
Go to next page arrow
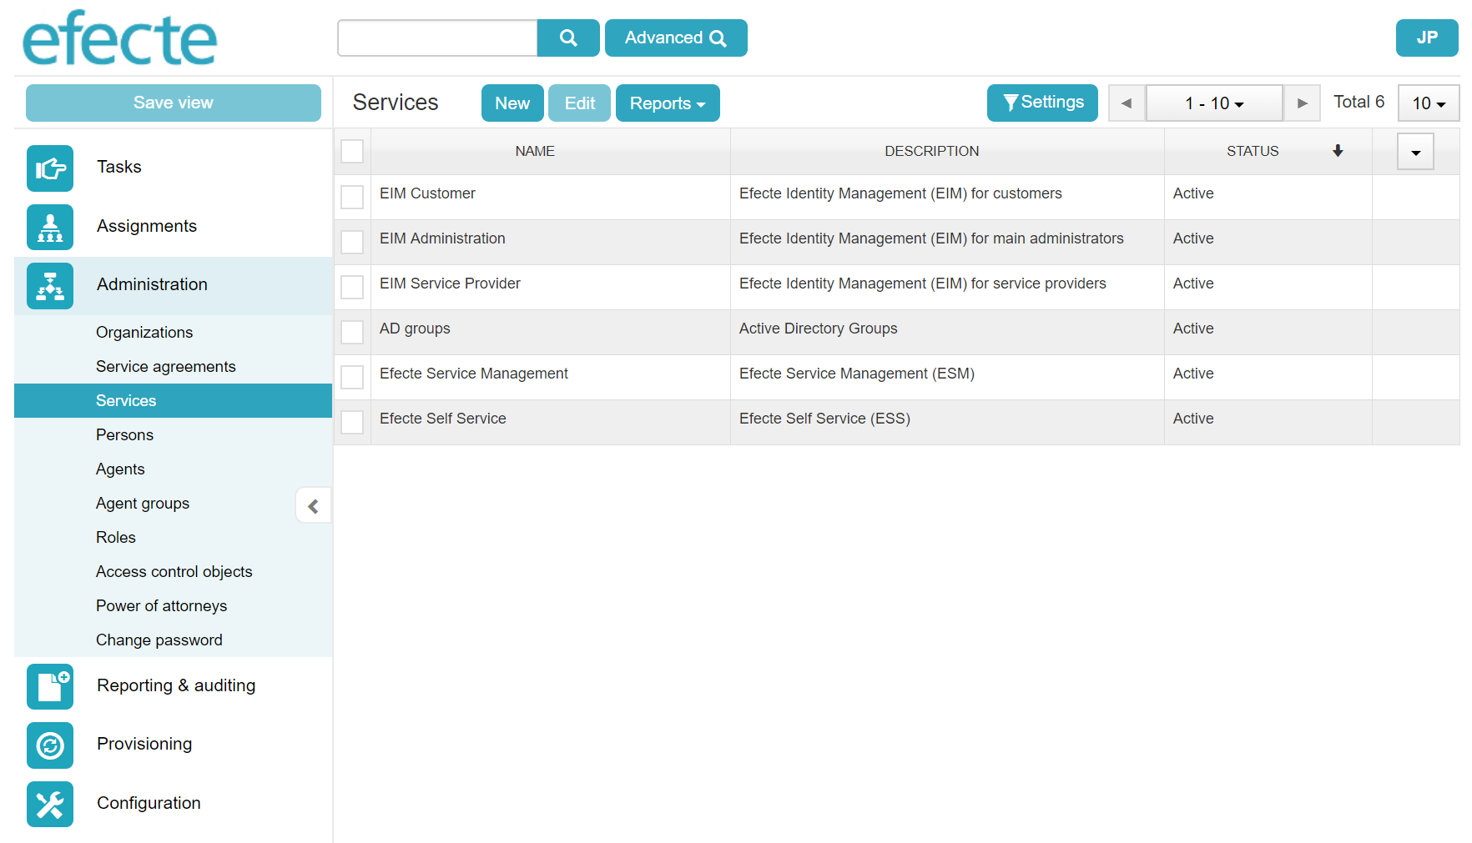(x=1302, y=103)
